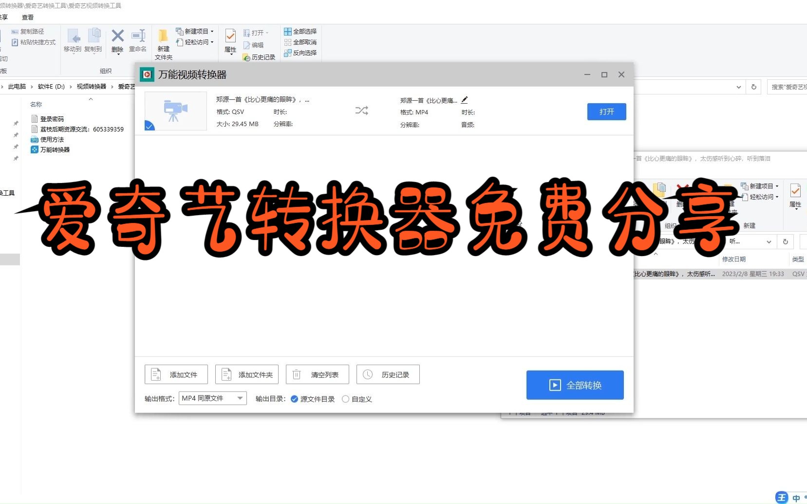Click the blue 打开 button in converter

click(x=606, y=112)
